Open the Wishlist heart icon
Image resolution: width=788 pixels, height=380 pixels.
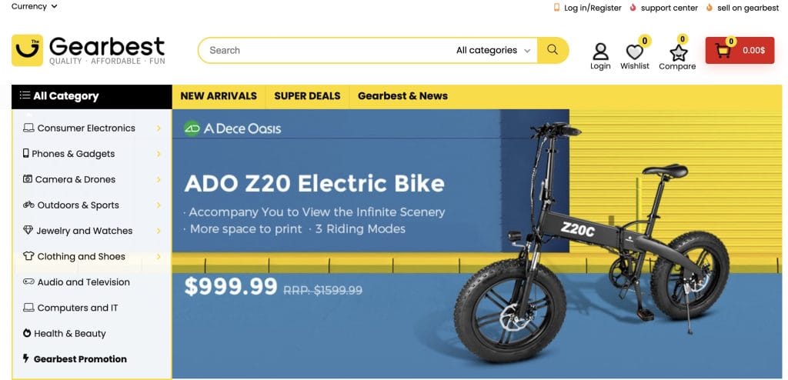pyautogui.click(x=634, y=52)
